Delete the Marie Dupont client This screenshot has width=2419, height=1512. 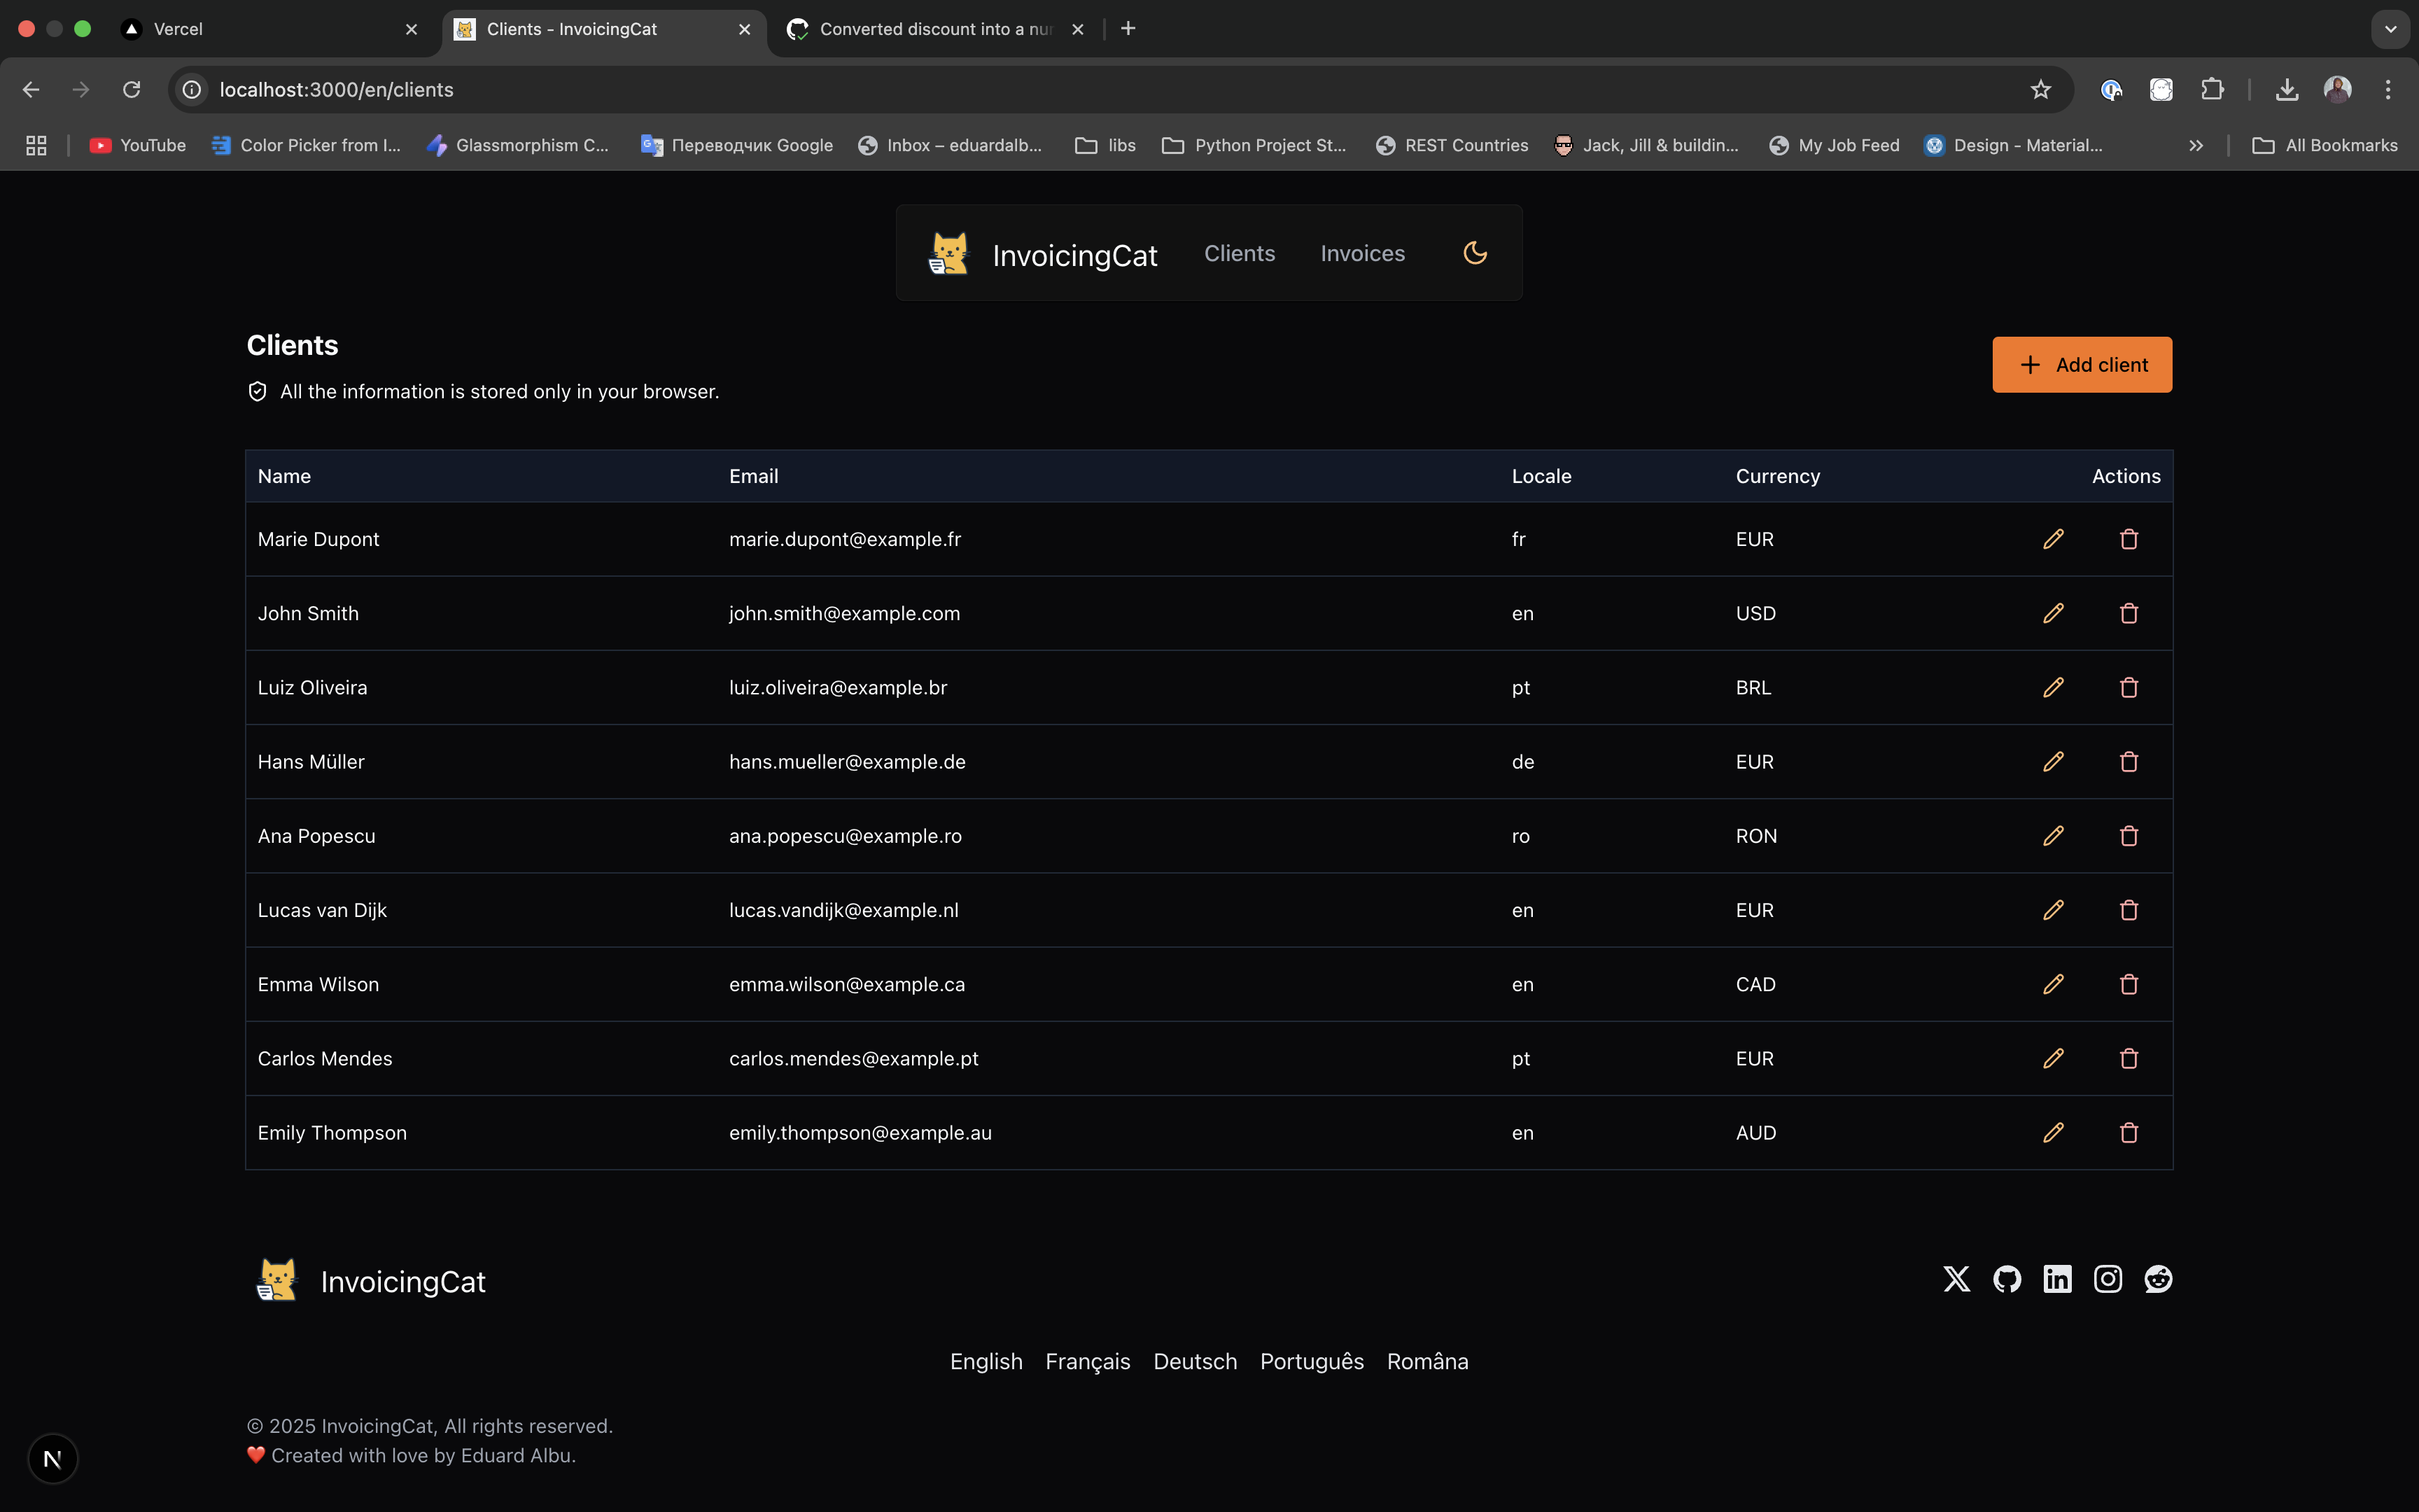(x=2129, y=539)
